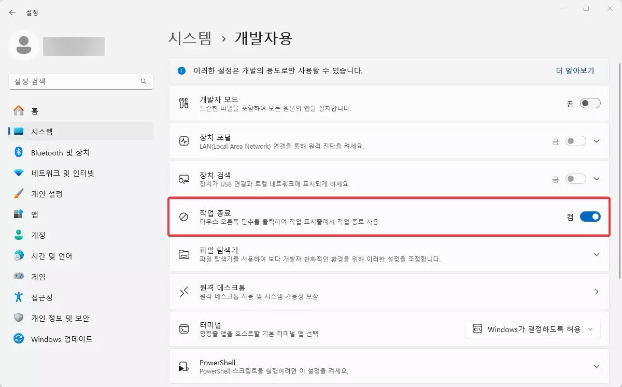
Task: Open the terminal app selection dropdown
Action: click(533, 328)
